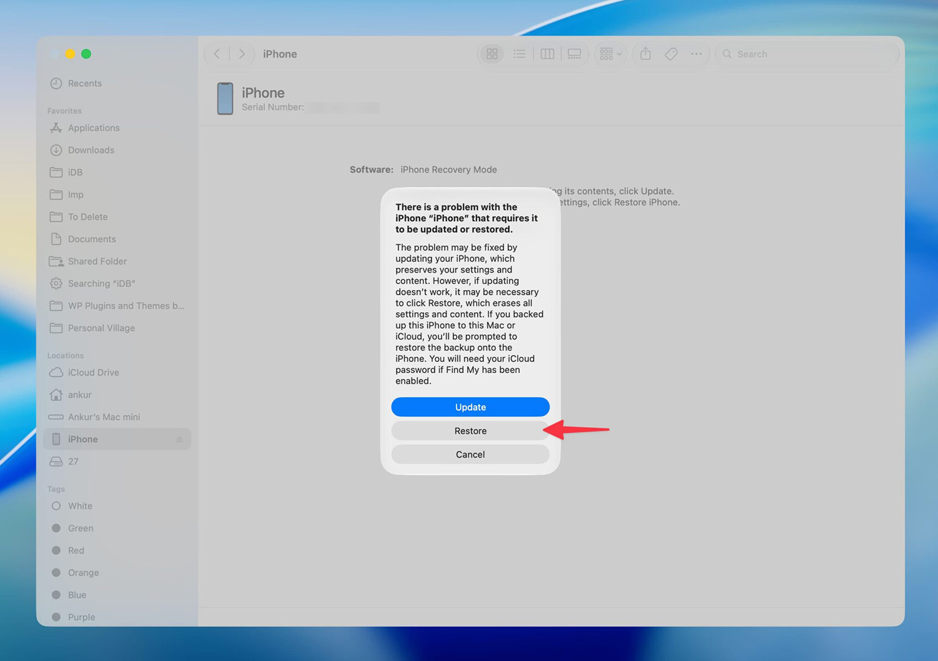The height and width of the screenshot is (661, 938).
Task: Click the green full-screen window button
Action: pyautogui.click(x=86, y=54)
